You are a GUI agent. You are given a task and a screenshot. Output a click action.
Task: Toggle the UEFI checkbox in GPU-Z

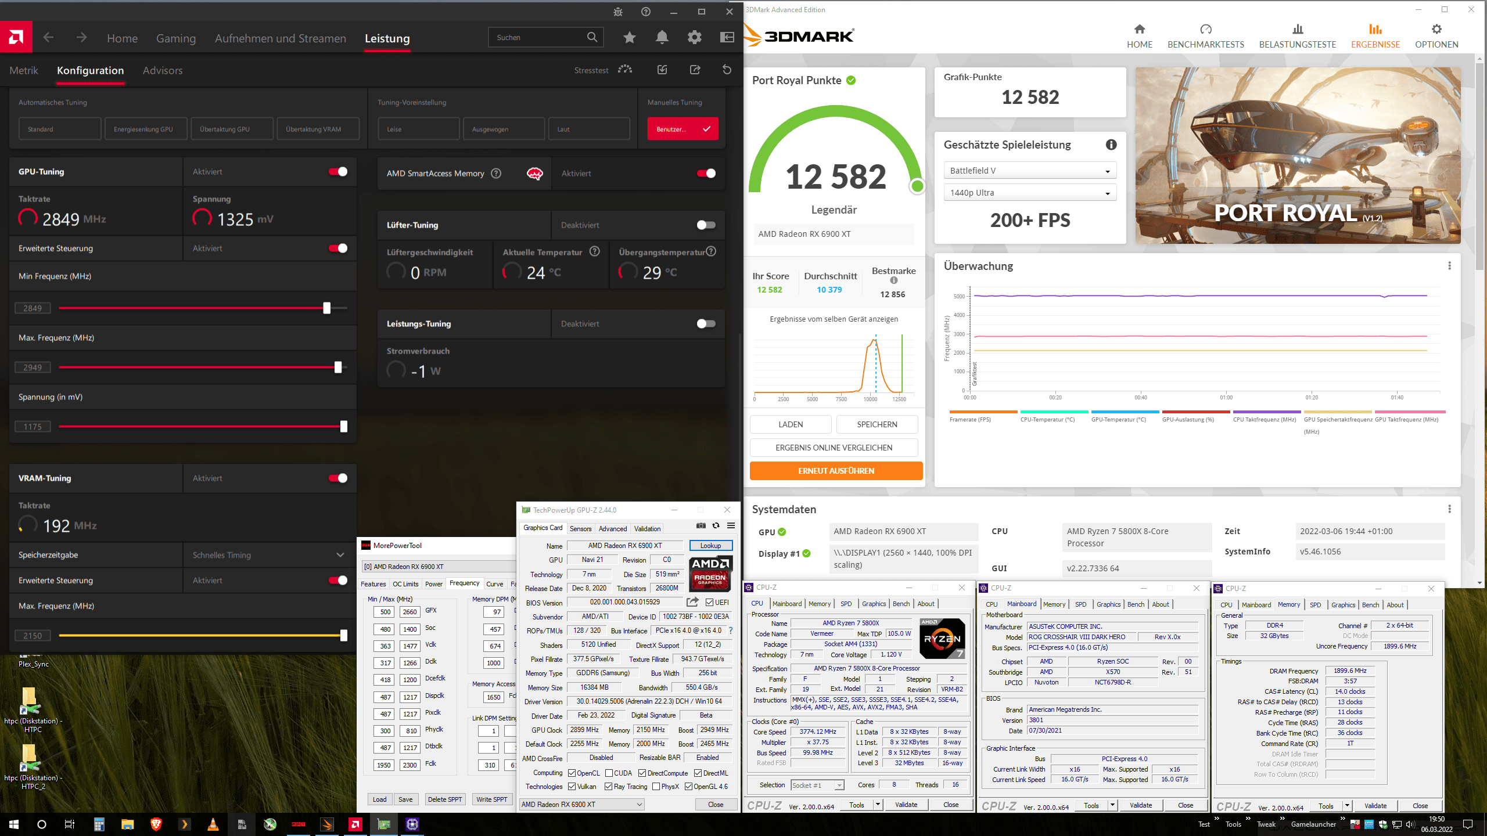[x=709, y=602]
